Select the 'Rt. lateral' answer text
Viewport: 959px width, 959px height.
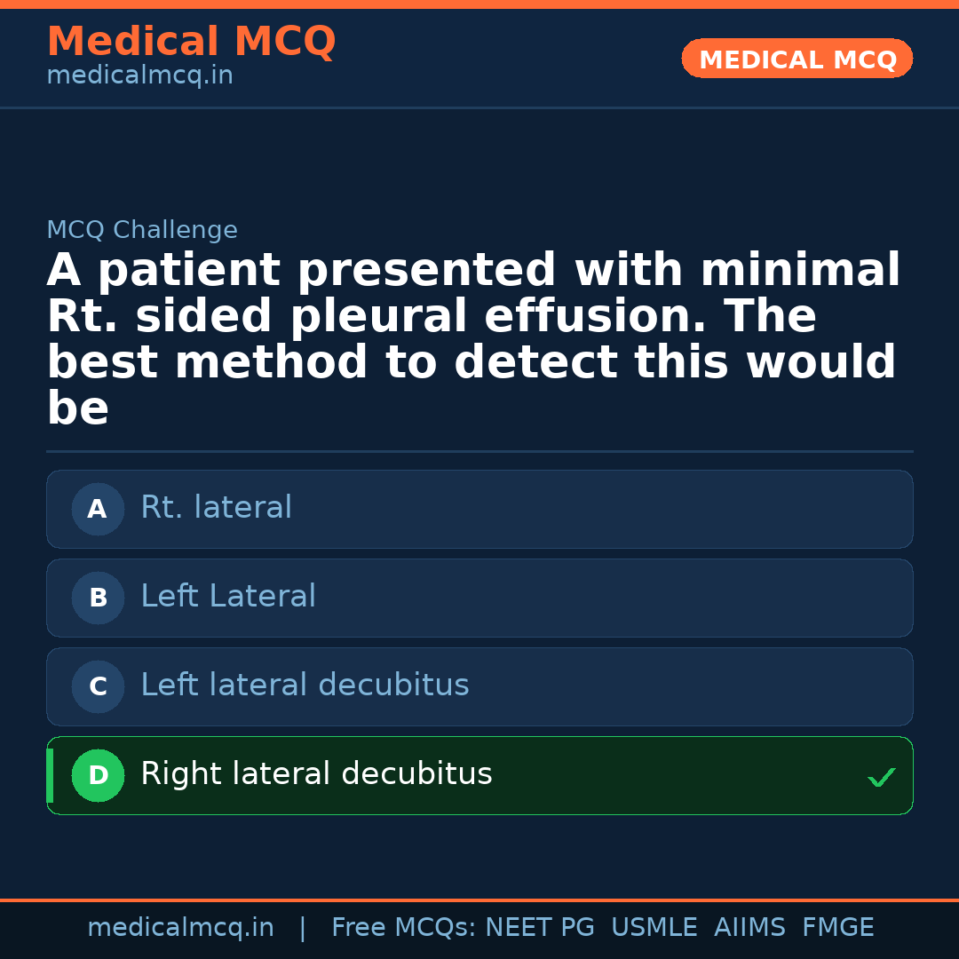coord(216,508)
